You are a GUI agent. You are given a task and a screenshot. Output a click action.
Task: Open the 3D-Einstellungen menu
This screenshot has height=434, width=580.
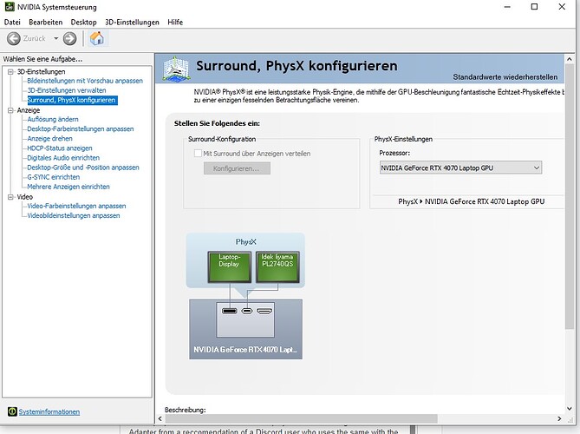(132, 23)
